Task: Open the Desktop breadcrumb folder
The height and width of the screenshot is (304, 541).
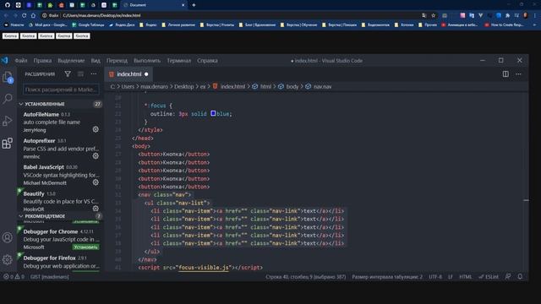Action: (184, 86)
